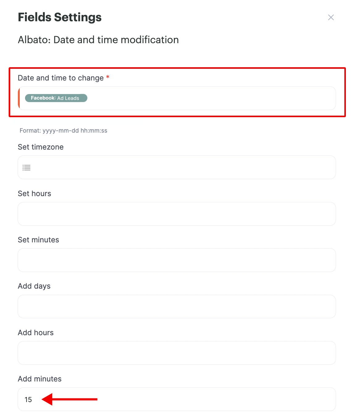Click the "Set minutes" label text
The height and width of the screenshot is (420, 357).
click(39, 240)
